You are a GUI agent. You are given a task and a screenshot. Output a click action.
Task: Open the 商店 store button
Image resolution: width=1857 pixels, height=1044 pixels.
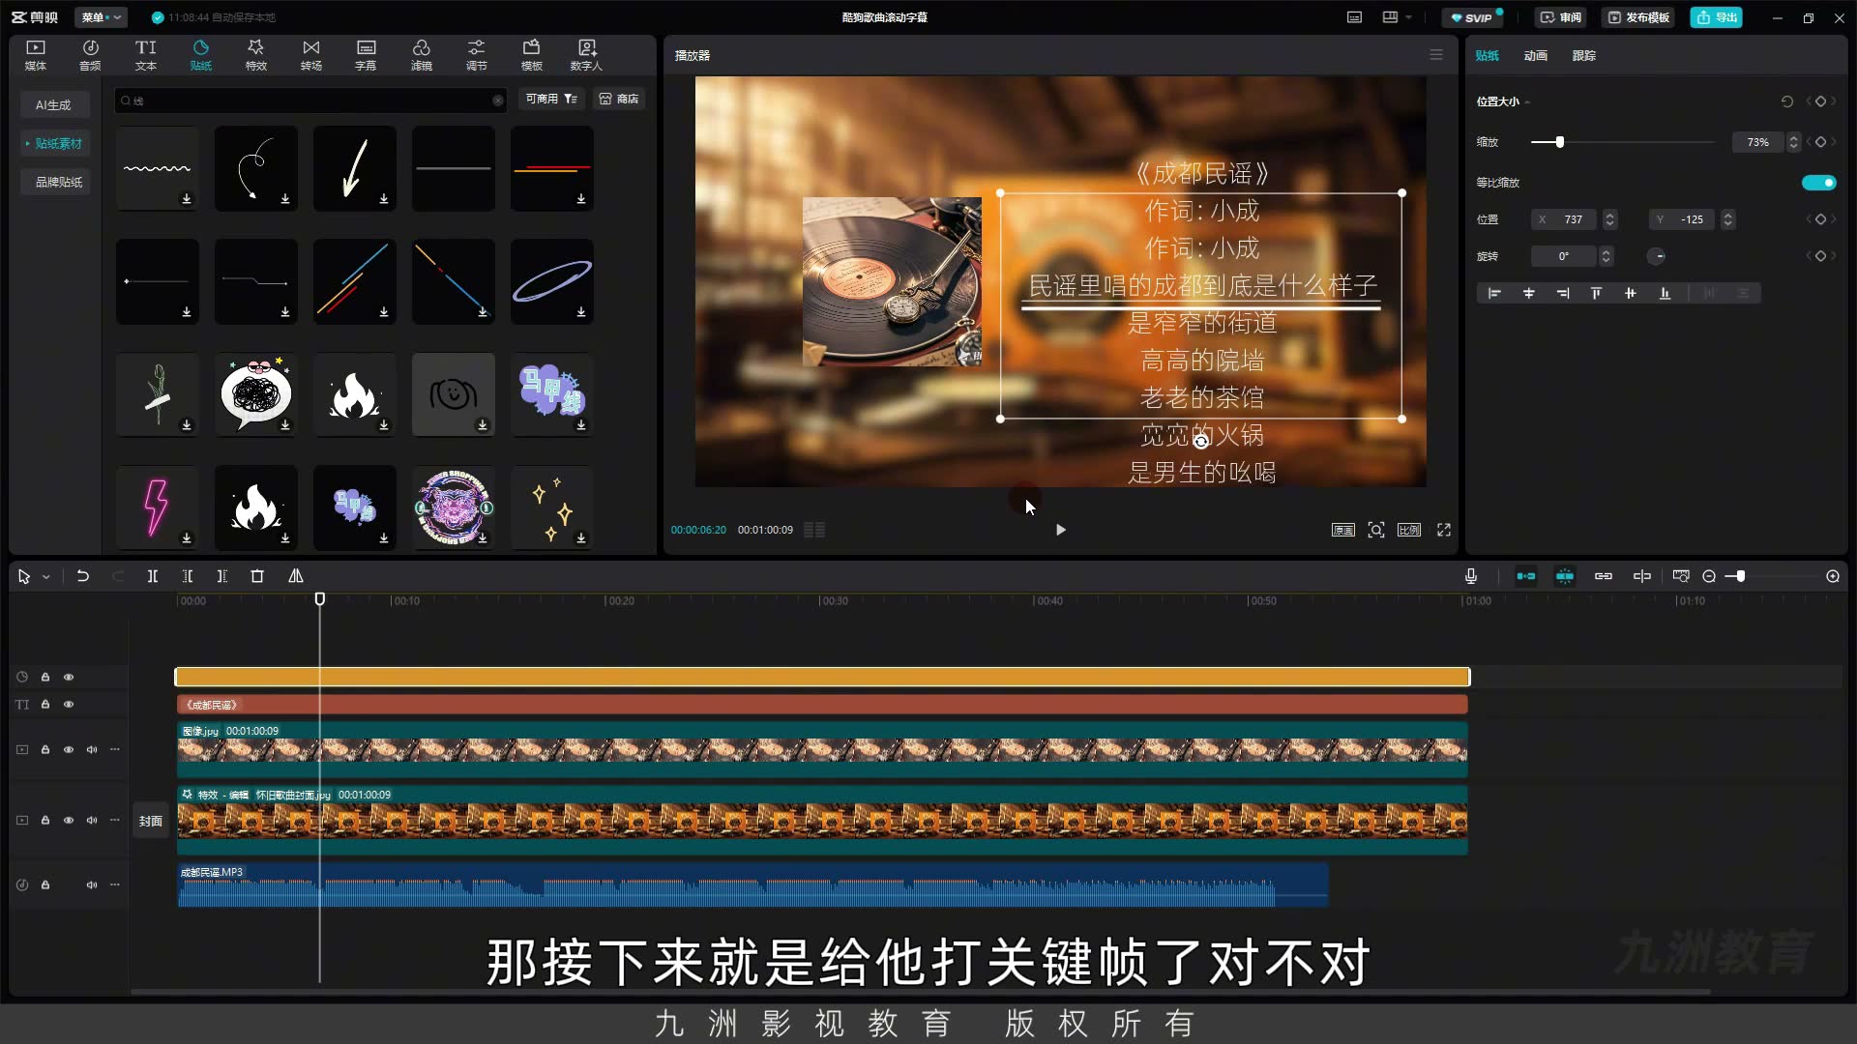[618, 99]
